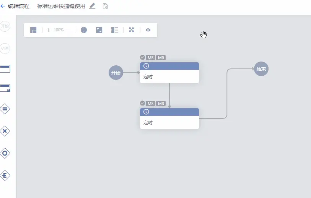Viewport: 311px width, 198px height.
Task: Click the 100% zoom level indicator
Action: click(x=59, y=30)
